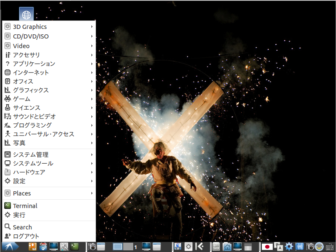The image size is (336, 252).
Task: Click the blue UN flag tray icon
Action: pyautogui.click(x=300, y=247)
